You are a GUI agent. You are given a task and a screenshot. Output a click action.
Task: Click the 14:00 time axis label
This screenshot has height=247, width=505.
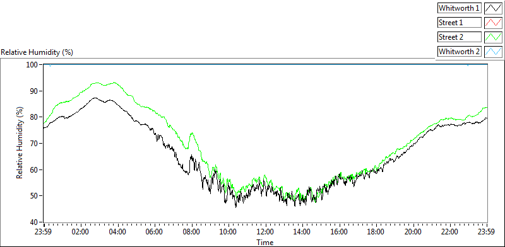tap(303, 232)
